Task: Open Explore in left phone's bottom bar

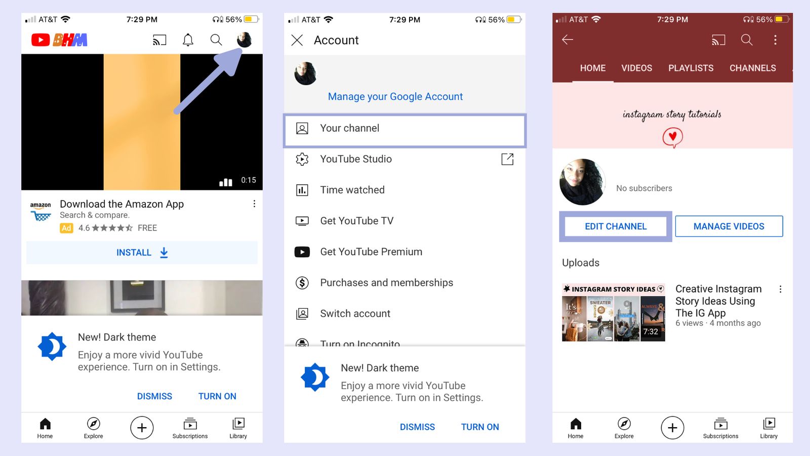Action: point(93,428)
